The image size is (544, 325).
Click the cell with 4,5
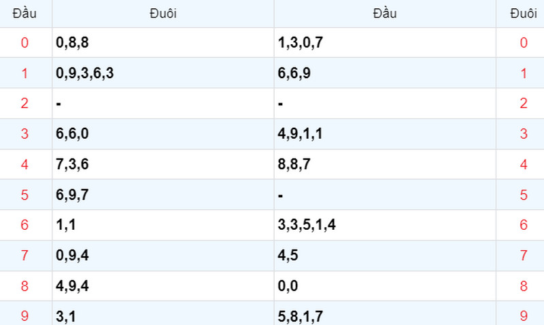point(385,256)
